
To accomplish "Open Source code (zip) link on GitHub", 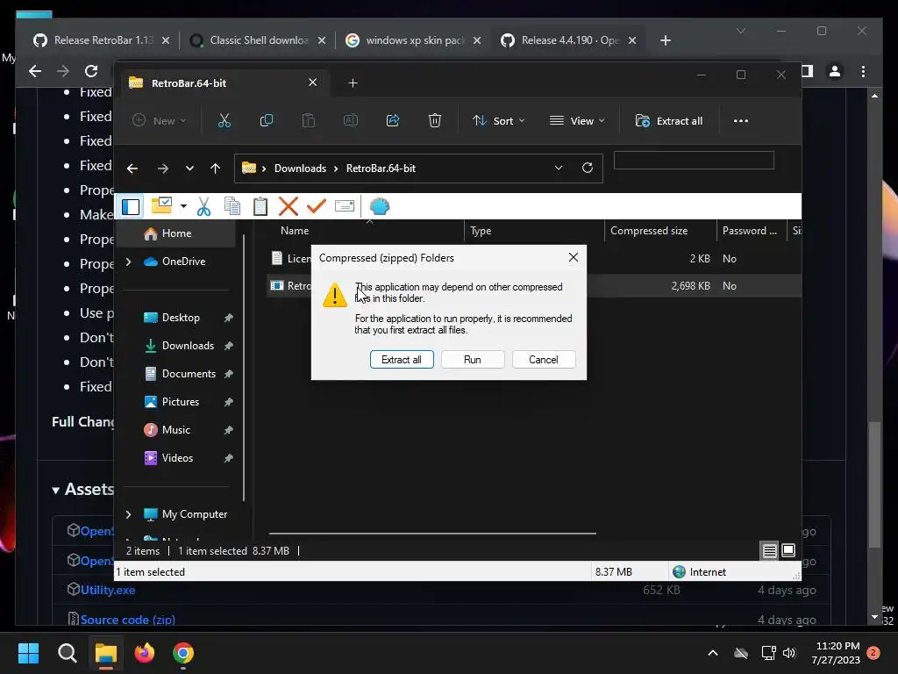I will coord(128,620).
